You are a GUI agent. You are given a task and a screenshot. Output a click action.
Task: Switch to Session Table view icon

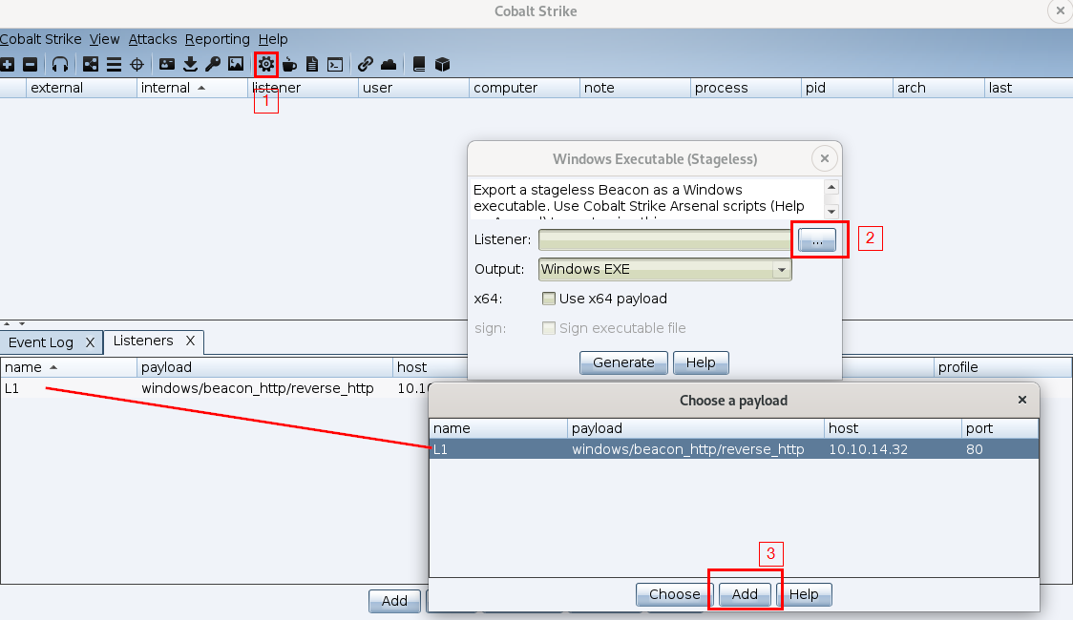(x=114, y=64)
